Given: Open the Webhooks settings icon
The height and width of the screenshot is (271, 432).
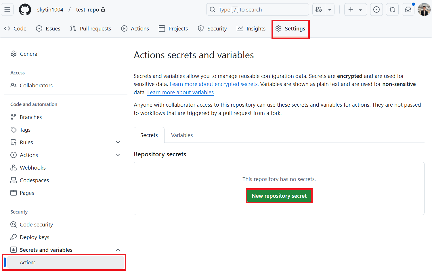Looking at the screenshot, I should point(14,167).
